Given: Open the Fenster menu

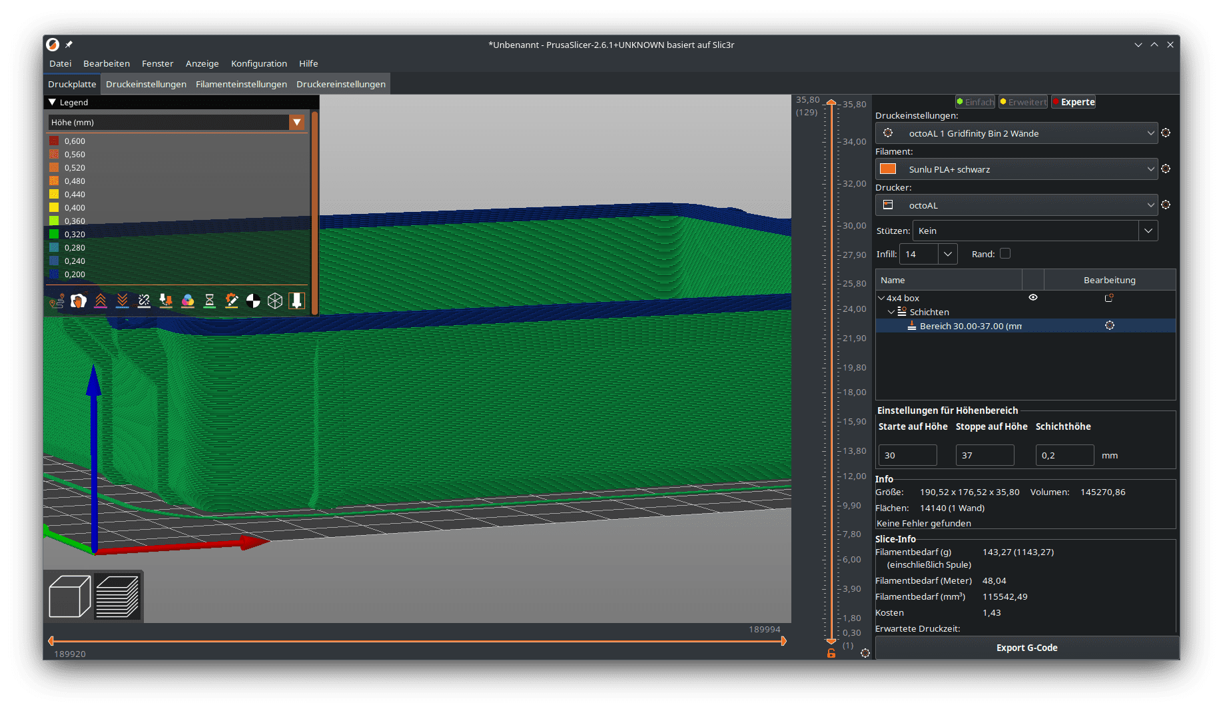Looking at the screenshot, I should point(157,63).
